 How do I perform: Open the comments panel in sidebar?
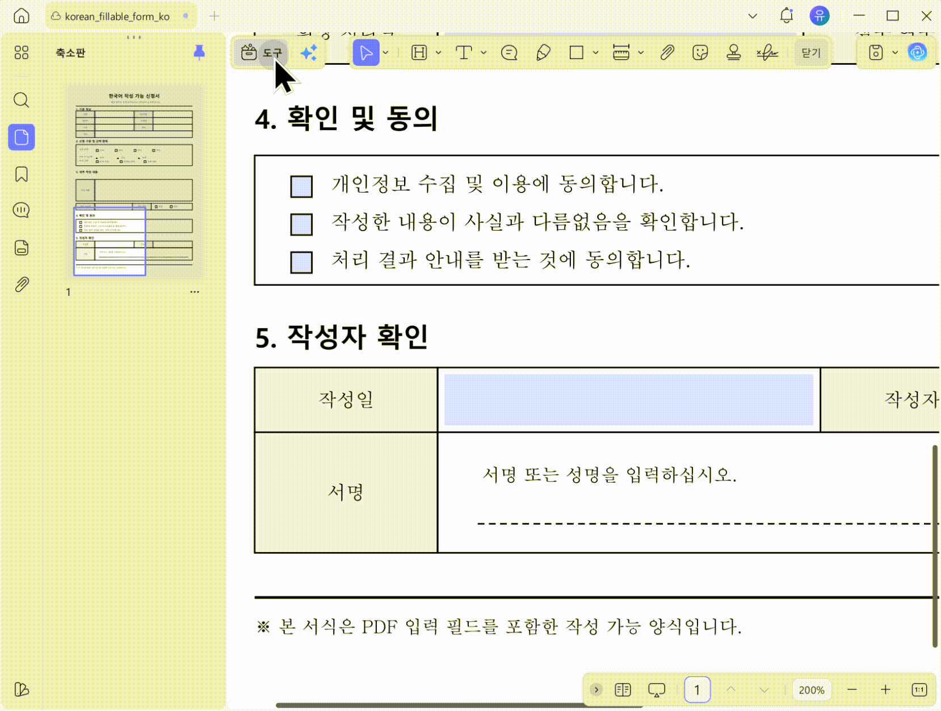[x=22, y=210]
